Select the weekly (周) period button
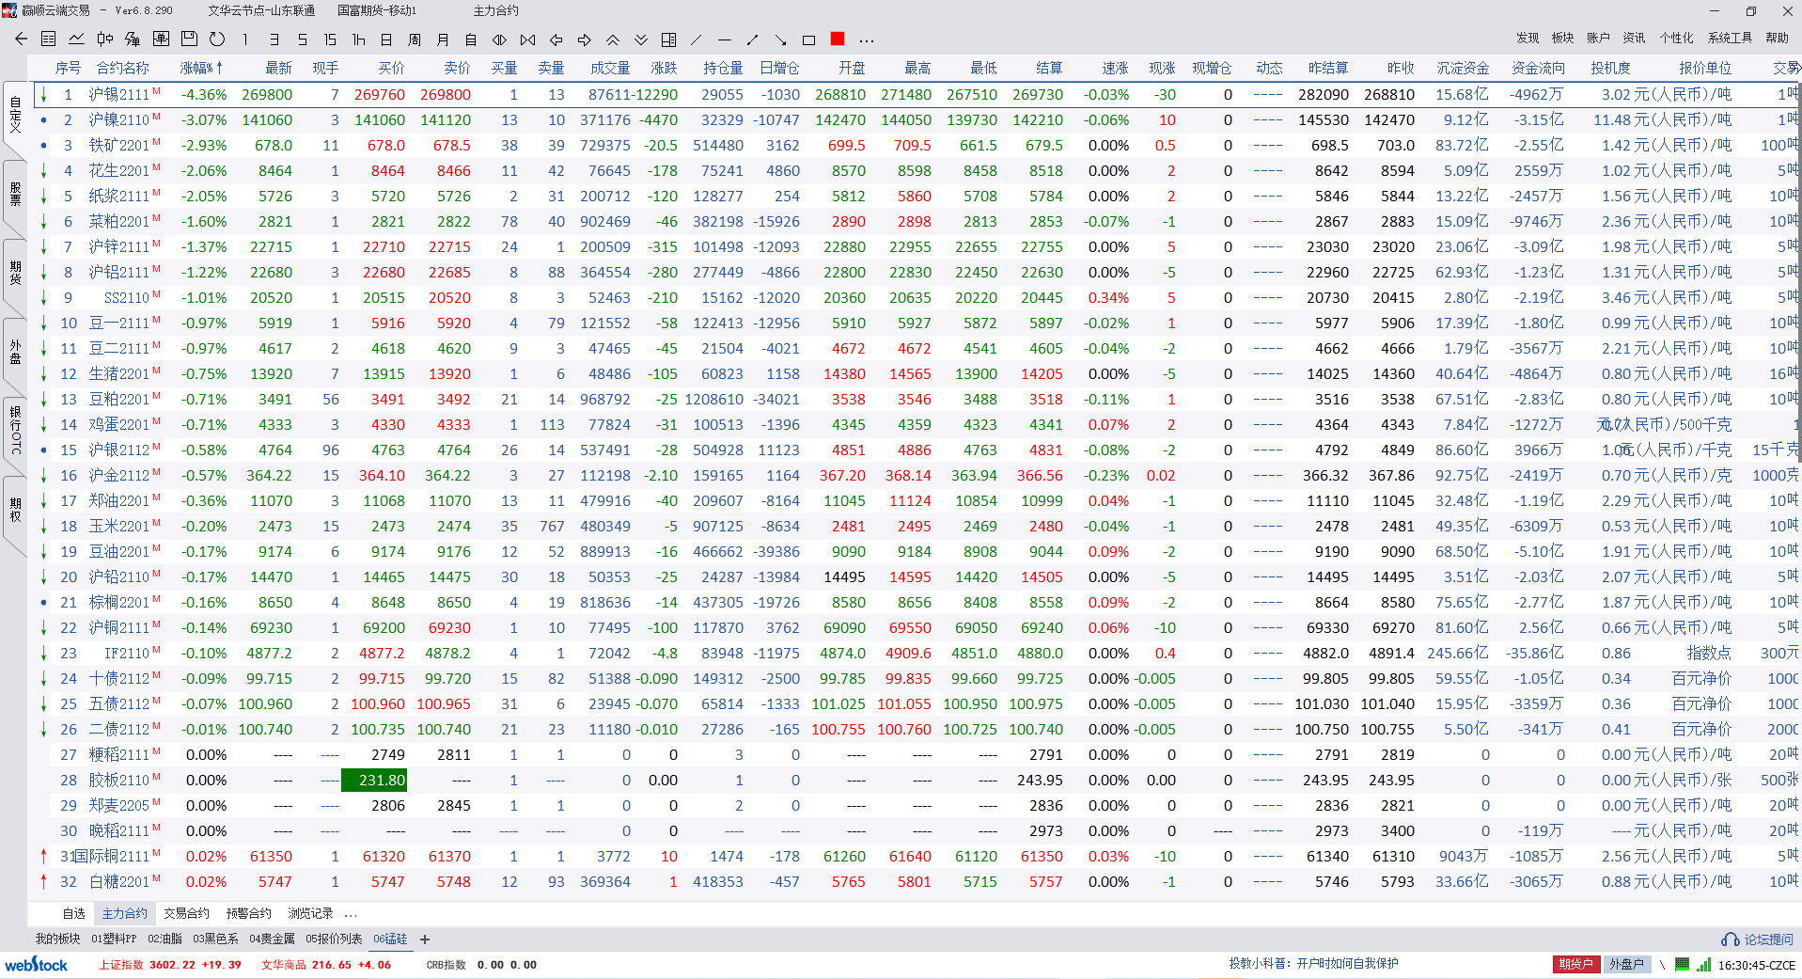1802x979 pixels. tap(415, 39)
